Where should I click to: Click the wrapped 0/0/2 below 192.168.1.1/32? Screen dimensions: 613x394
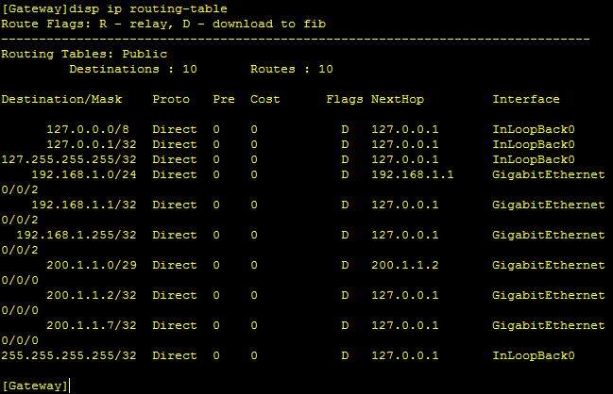[x=20, y=220]
